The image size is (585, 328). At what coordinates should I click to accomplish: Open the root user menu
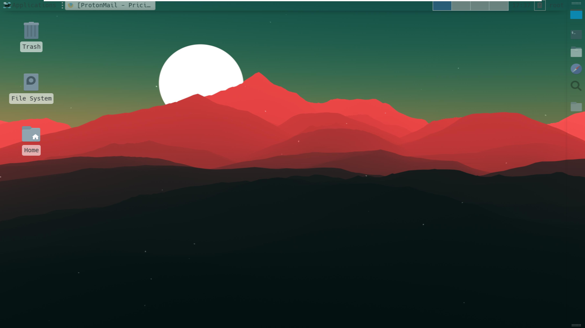tap(556, 5)
